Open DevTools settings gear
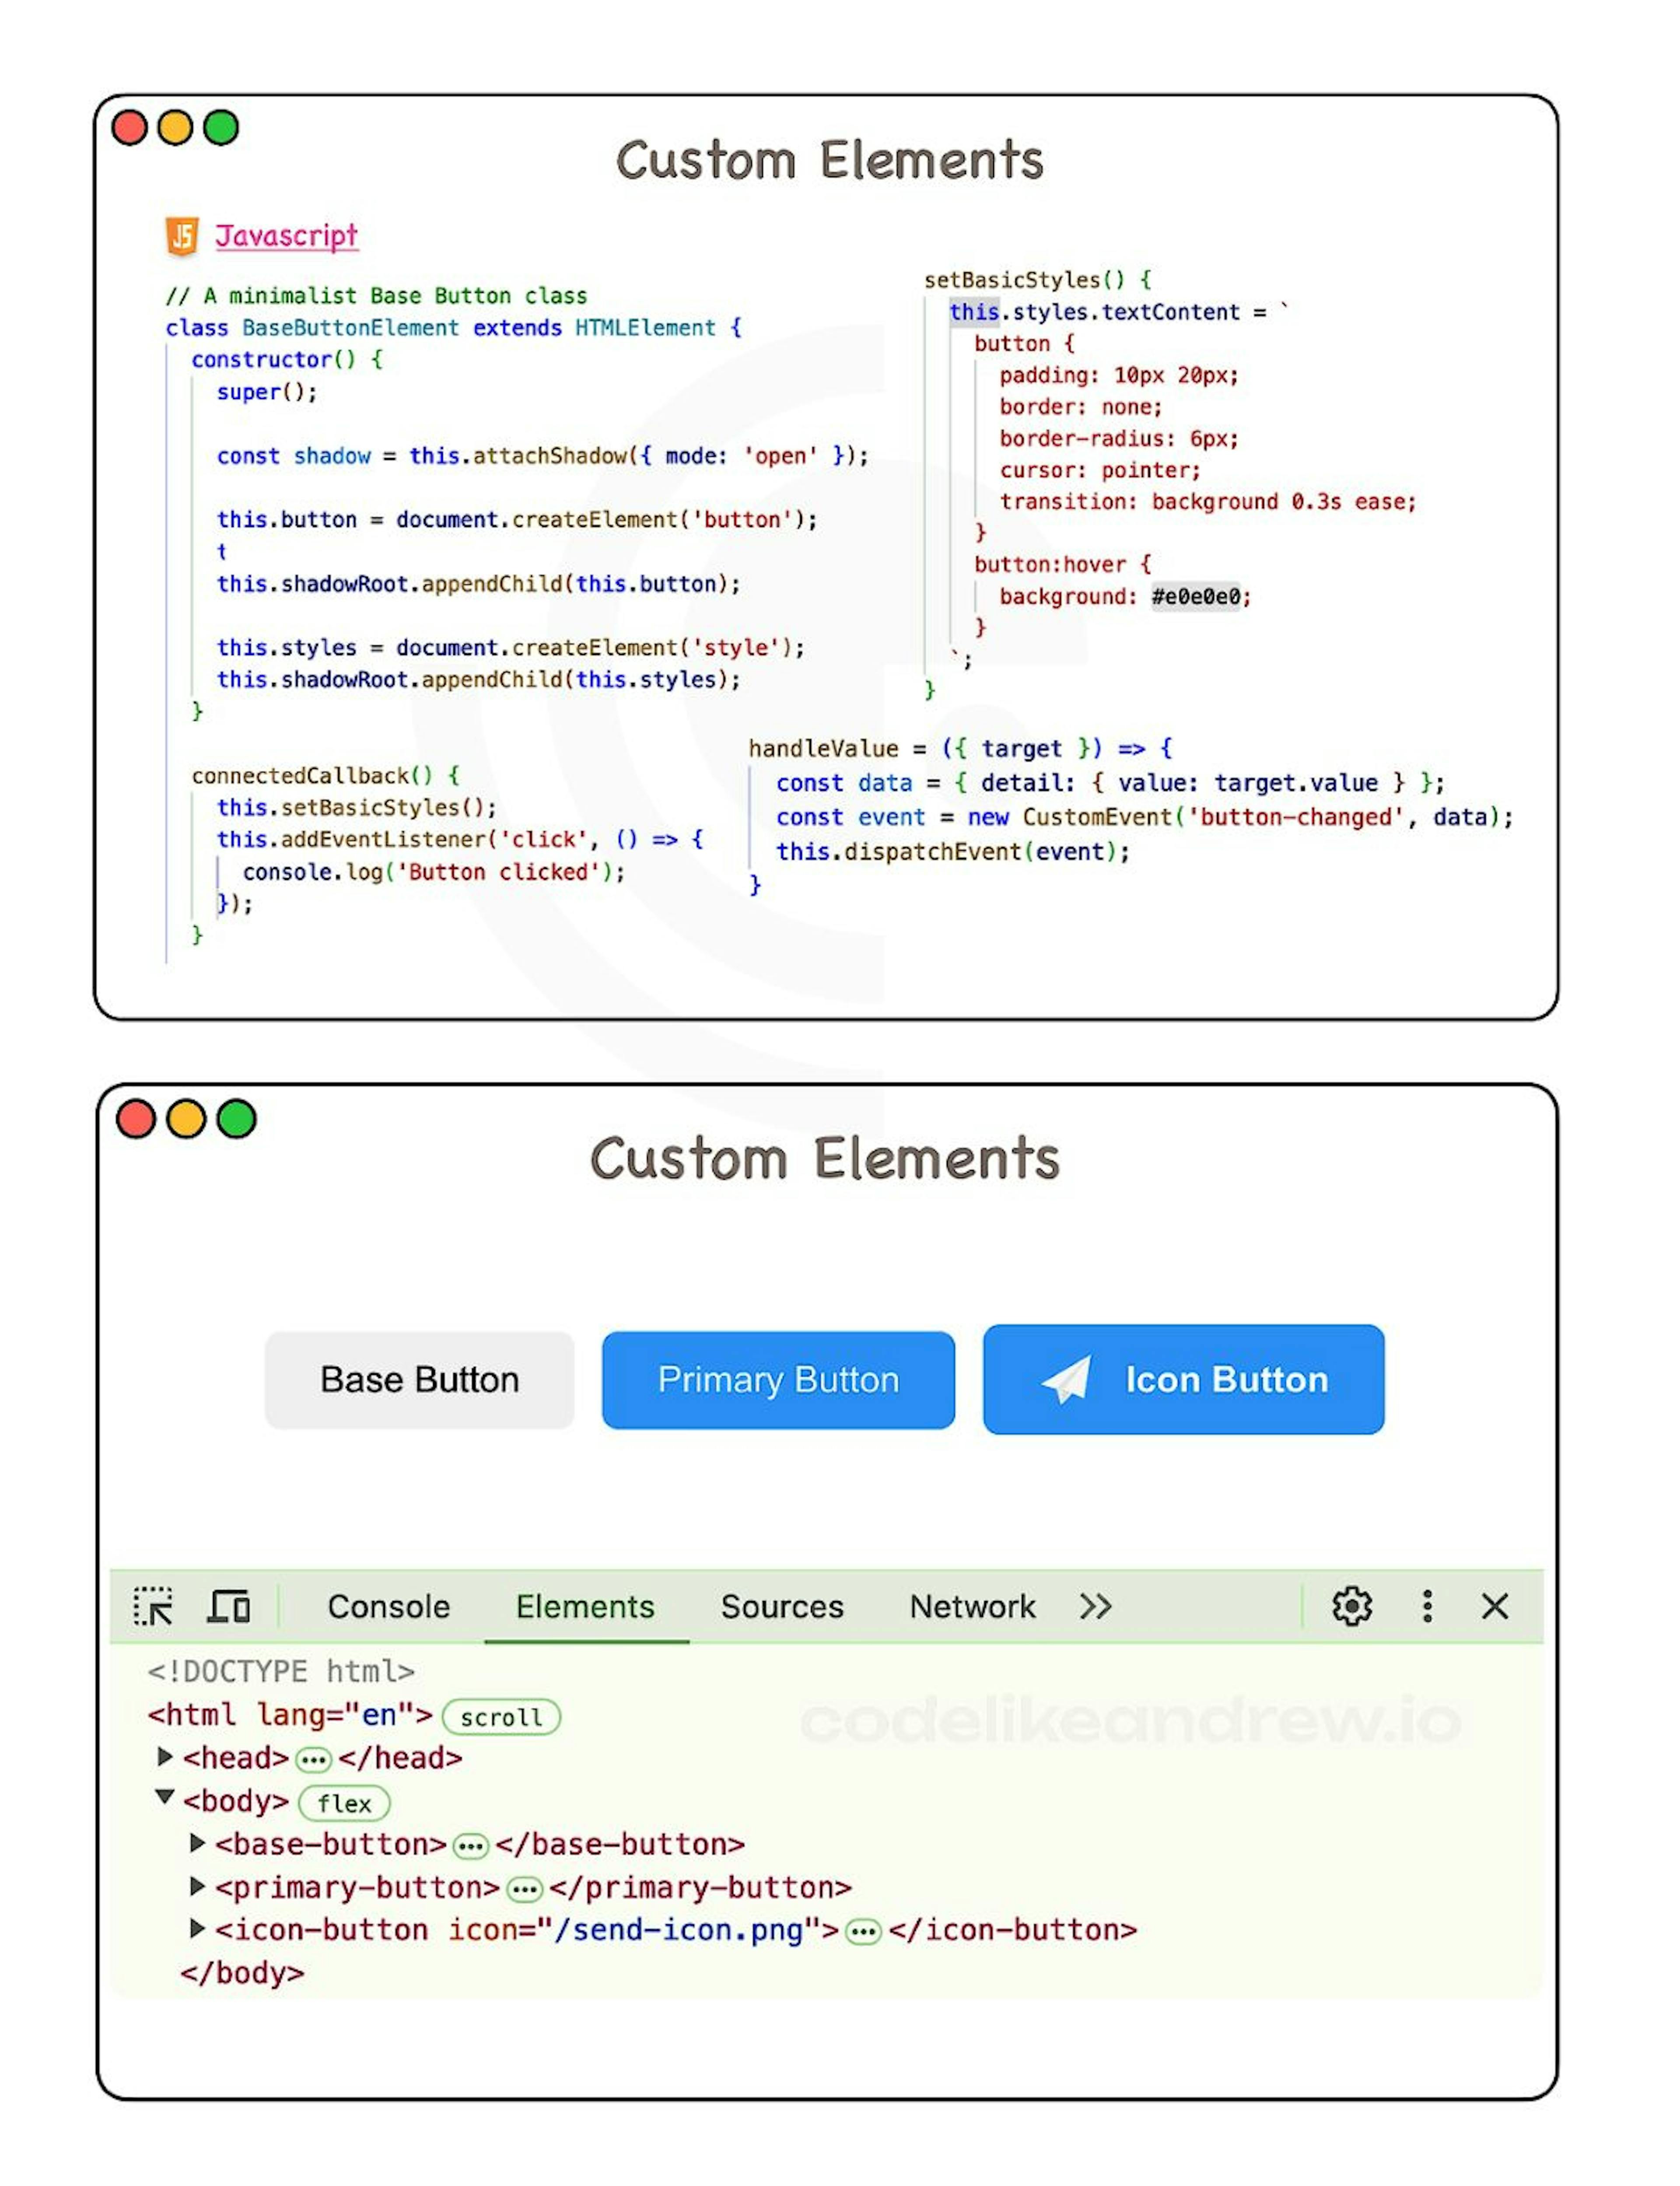Viewport: 1680px width, 2186px height. (1351, 1606)
